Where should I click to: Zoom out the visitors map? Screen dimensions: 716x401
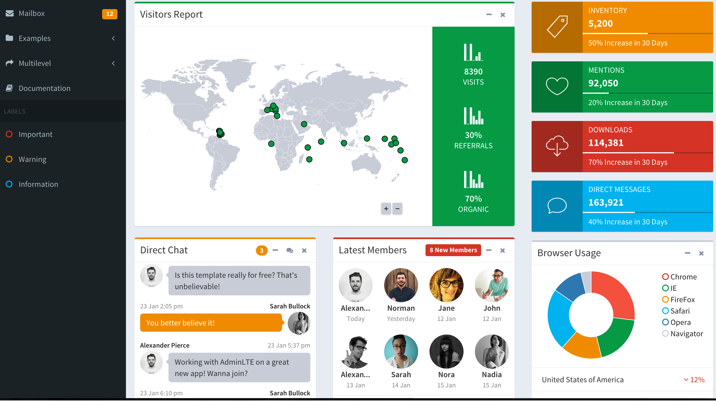[398, 209]
